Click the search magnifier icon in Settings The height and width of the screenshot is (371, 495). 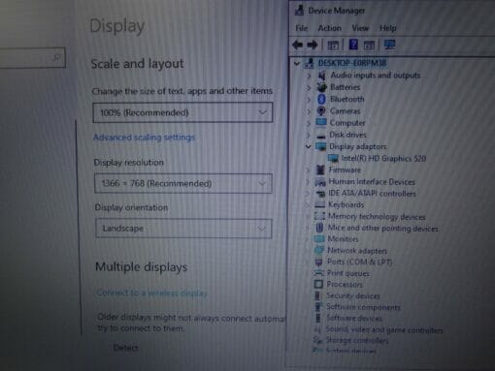[57, 57]
